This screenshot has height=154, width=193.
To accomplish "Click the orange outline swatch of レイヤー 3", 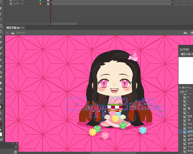I will tap(40, 4).
